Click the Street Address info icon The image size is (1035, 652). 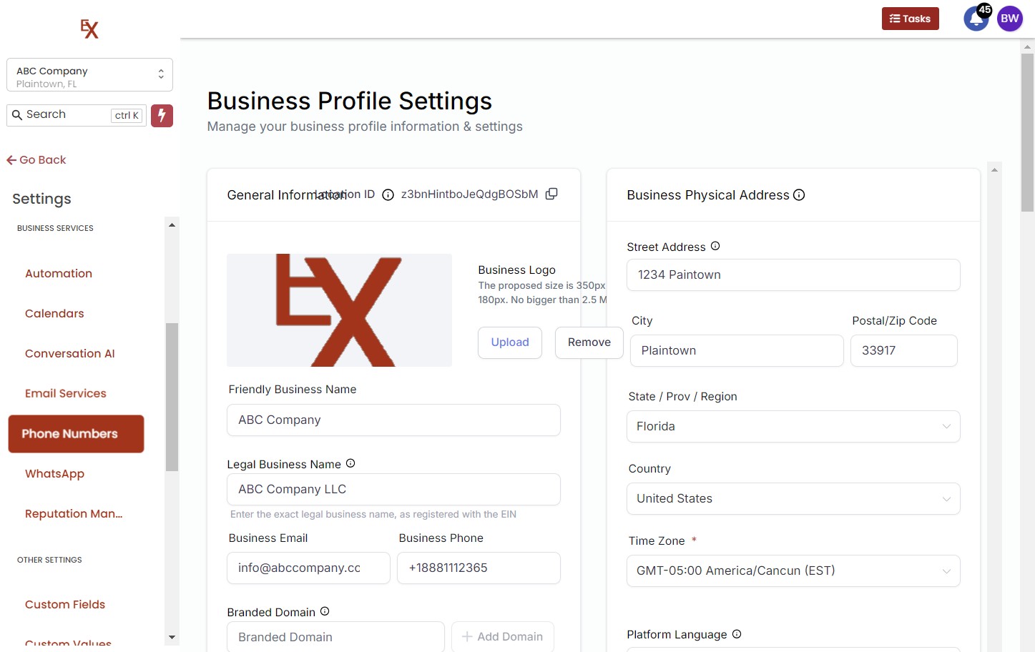(x=715, y=246)
